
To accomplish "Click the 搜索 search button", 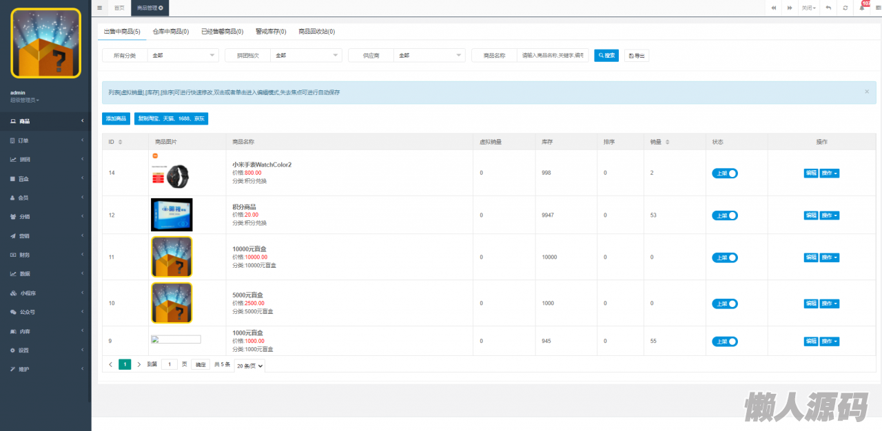I will pyautogui.click(x=606, y=56).
